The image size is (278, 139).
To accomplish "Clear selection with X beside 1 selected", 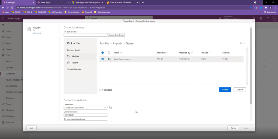I will pos(100,90).
